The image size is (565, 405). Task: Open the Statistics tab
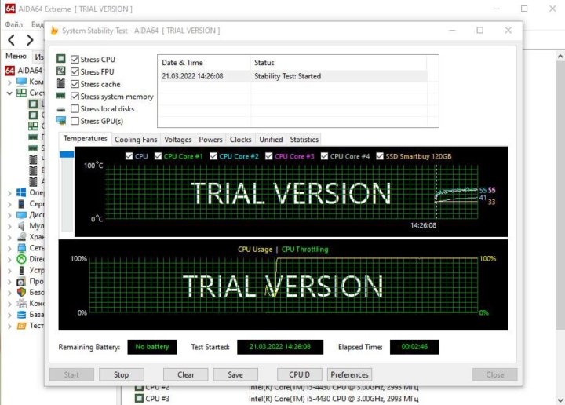tap(304, 140)
